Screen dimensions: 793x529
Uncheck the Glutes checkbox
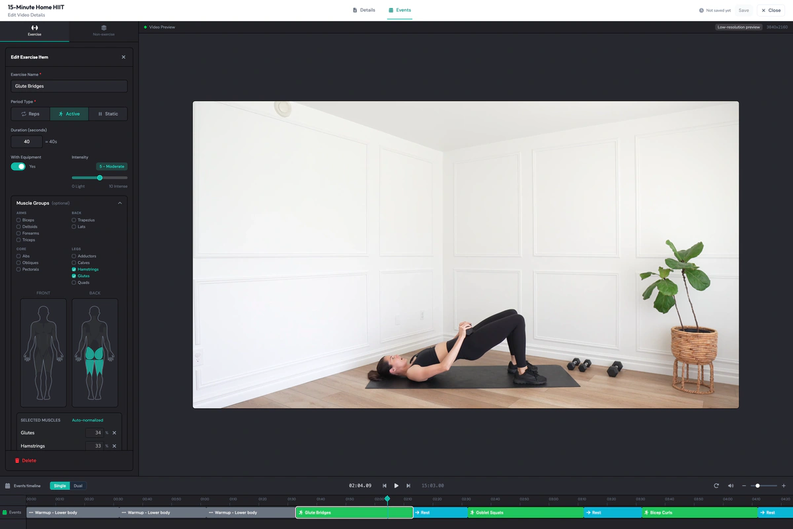point(74,276)
